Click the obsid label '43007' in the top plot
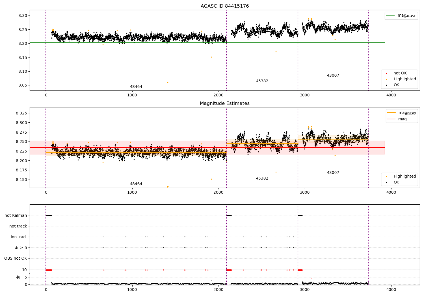The height and width of the screenshot is (296, 424). pyautogui.click(x=333, y=76)
